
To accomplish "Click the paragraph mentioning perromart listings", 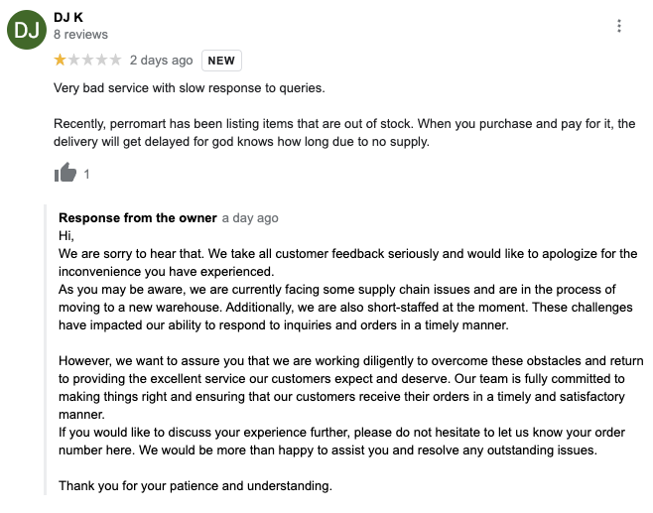I will (344, 133).
